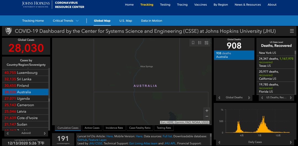This screenshot has height=146, width=298.
Task: Open the About page
Action: 272,5
